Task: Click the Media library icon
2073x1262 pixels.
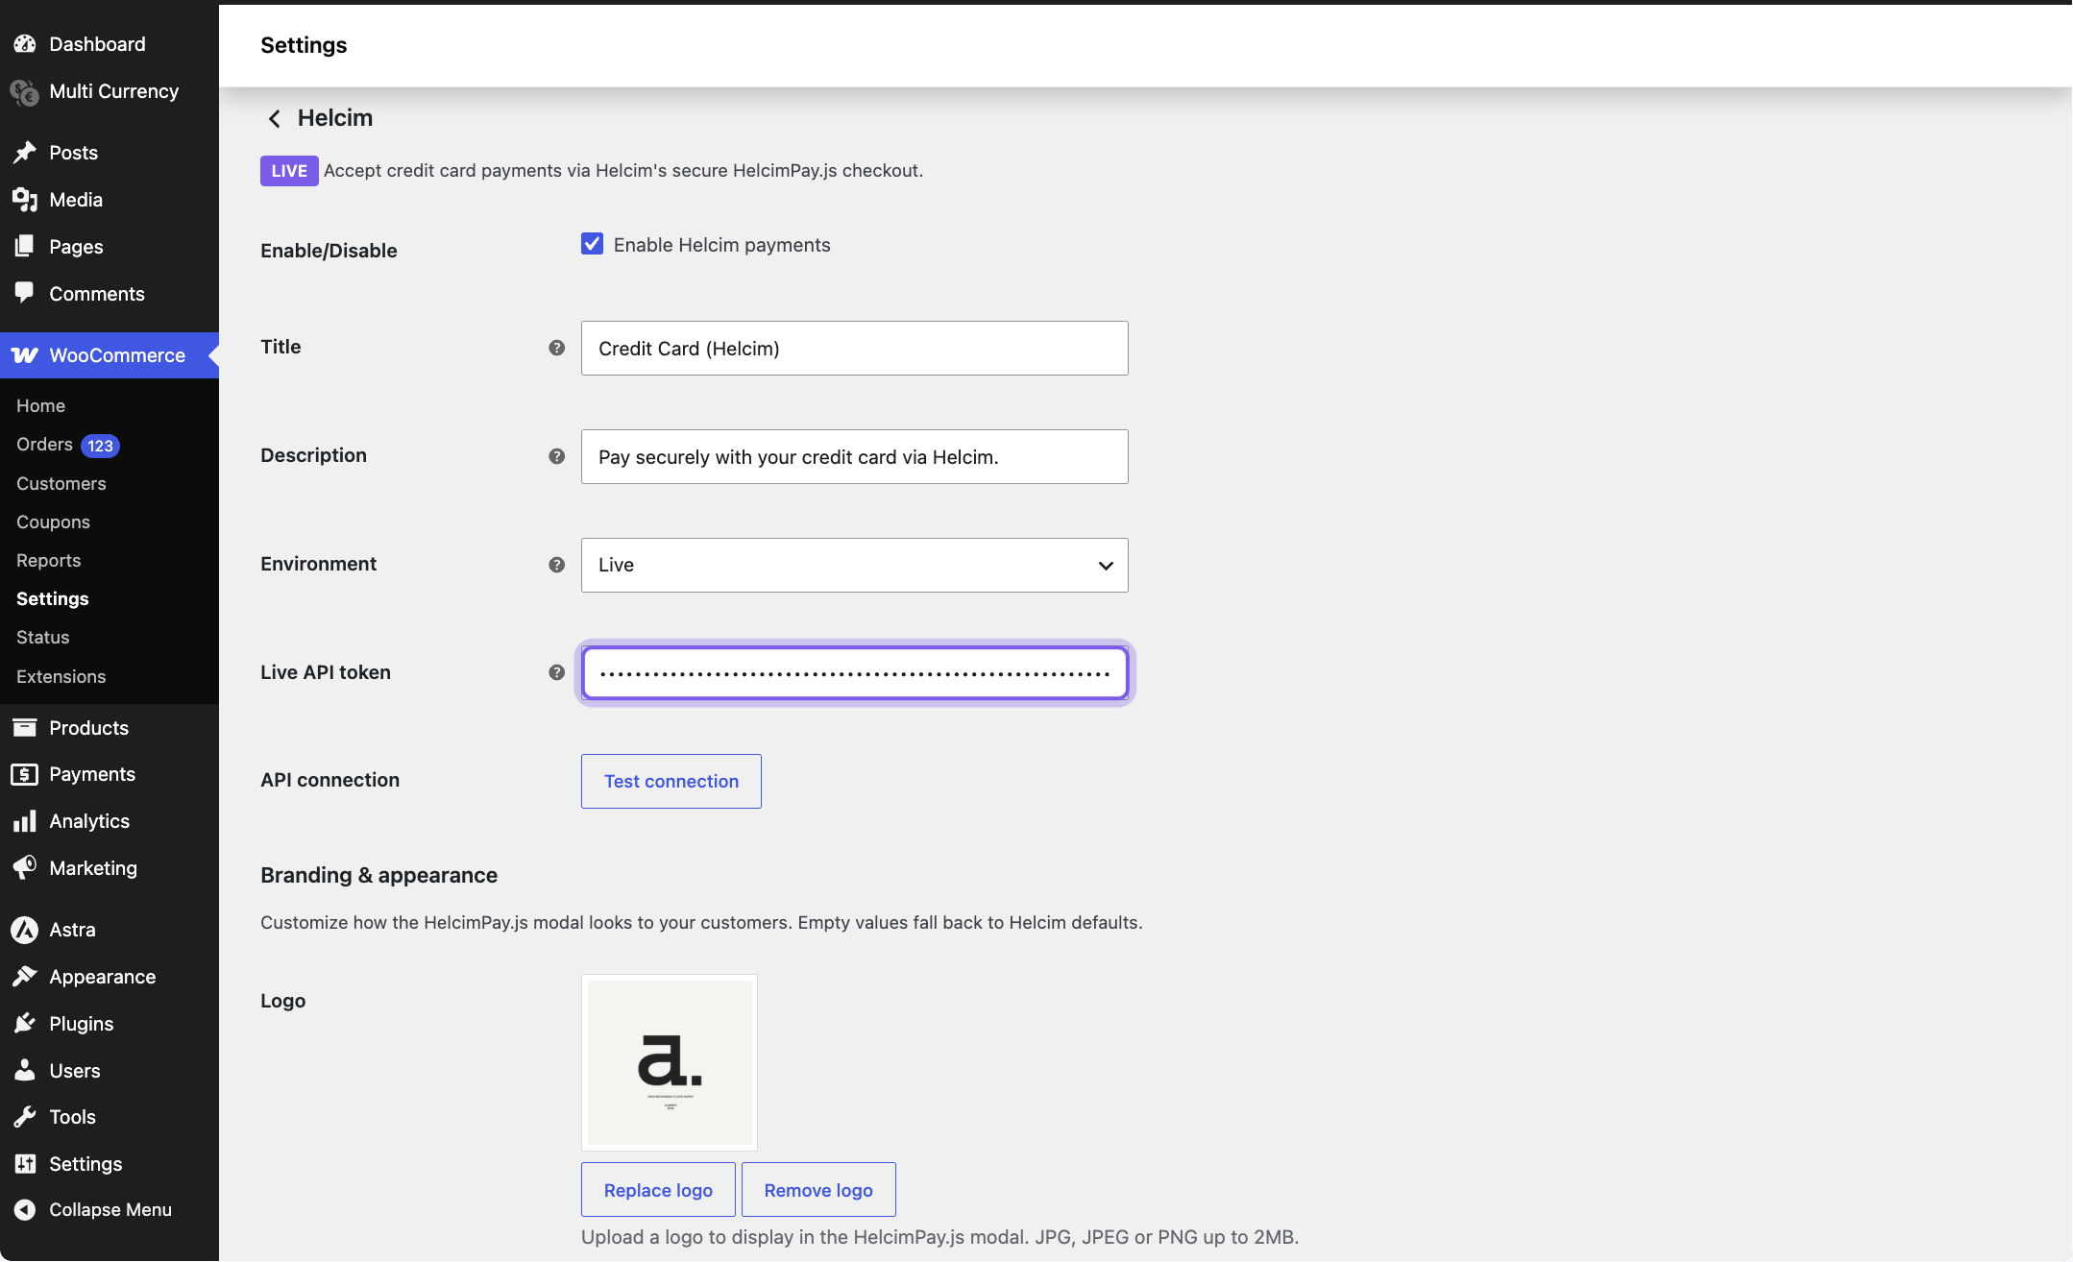Action: pos(25,200)
